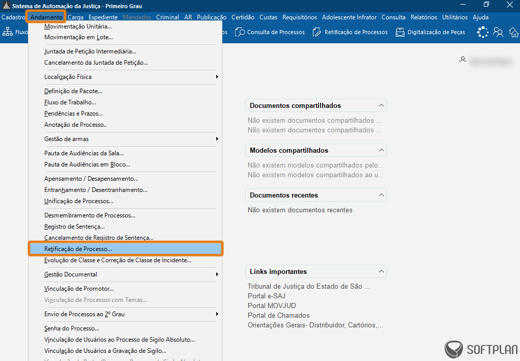Open the Andamento menu
The image size is (520, 361).
[46, 17]
